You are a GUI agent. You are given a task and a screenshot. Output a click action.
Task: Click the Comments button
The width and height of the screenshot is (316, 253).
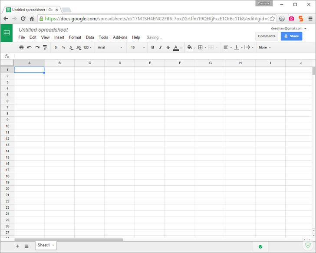pos(267,36)
